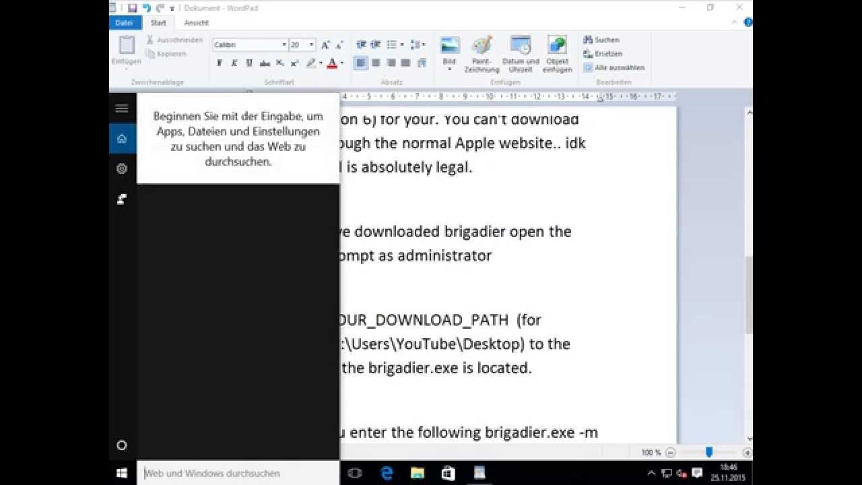Switch to the Ansicht ribbon tab
Viewport: 862px width, 485px height.
[197, 23]
